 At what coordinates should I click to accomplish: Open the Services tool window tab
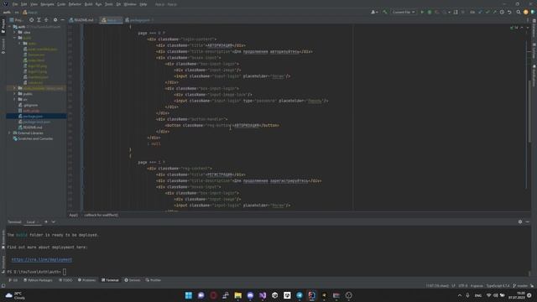click(133, 280)
